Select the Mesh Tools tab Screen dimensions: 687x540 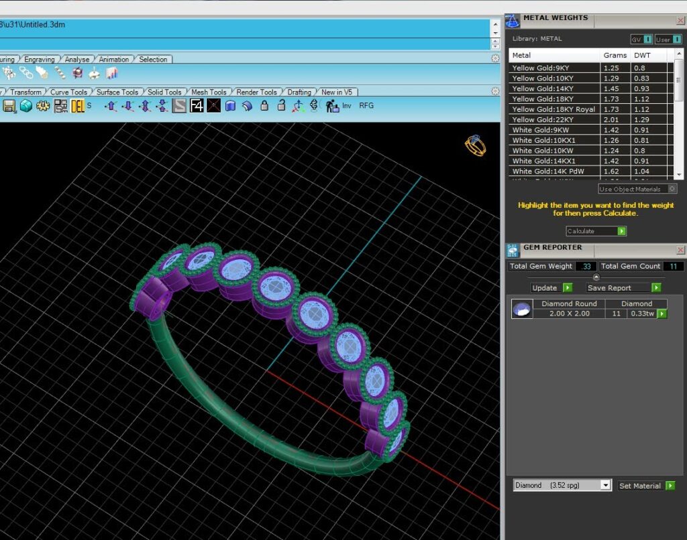(x=209, y=92)
